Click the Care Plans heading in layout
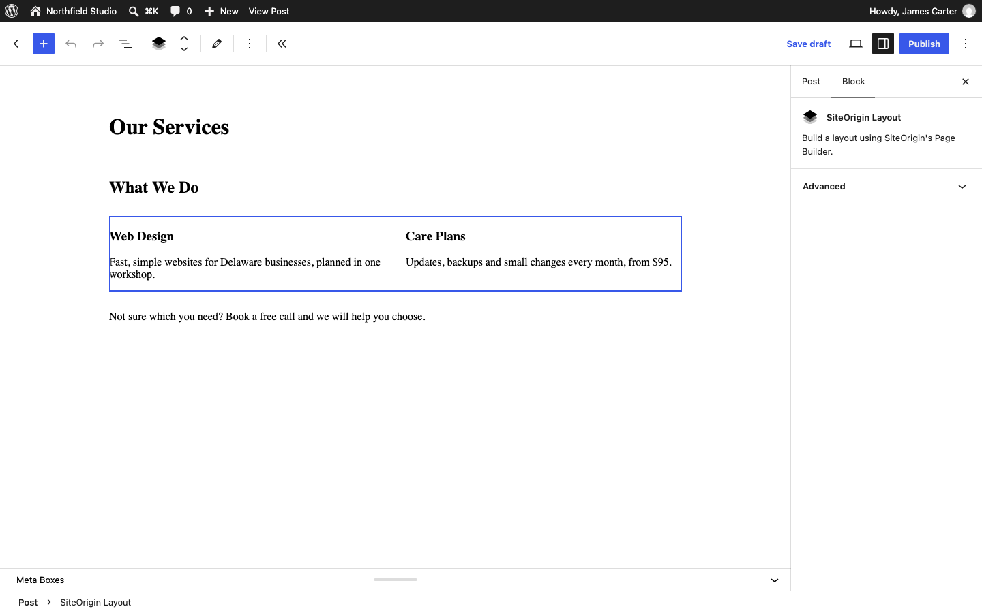 click(436, 236)
